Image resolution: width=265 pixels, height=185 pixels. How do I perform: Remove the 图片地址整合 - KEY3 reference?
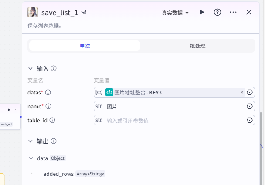tap(242, 92)
